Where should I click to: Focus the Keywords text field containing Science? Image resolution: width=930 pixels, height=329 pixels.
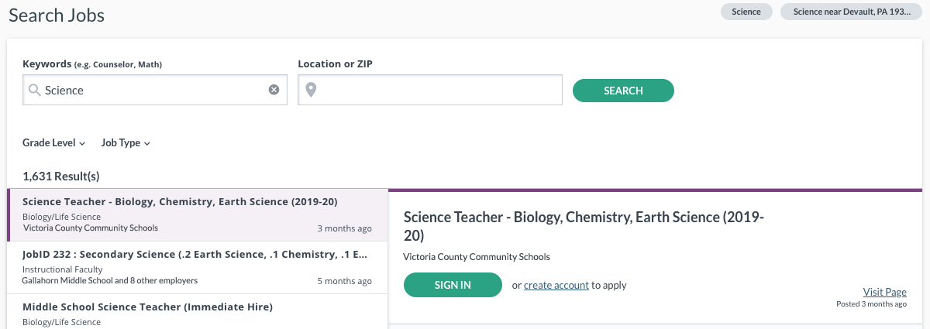click(155, 90)
